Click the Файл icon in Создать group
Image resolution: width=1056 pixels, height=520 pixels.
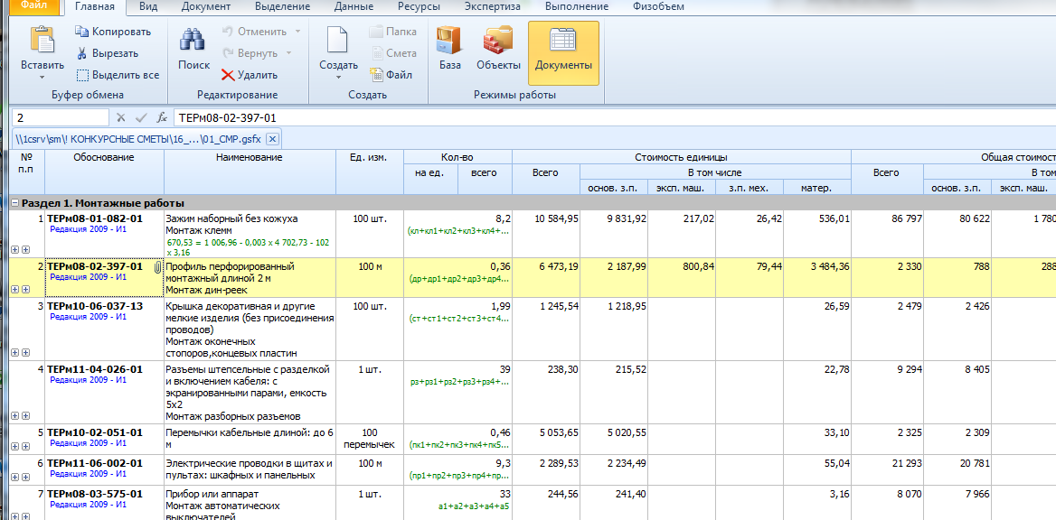tap(377, 75)
